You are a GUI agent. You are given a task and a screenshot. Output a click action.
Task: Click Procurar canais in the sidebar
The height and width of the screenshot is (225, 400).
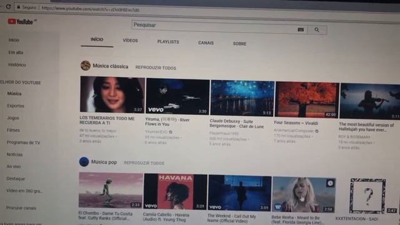pyautogui.click(x=21, y=208)
